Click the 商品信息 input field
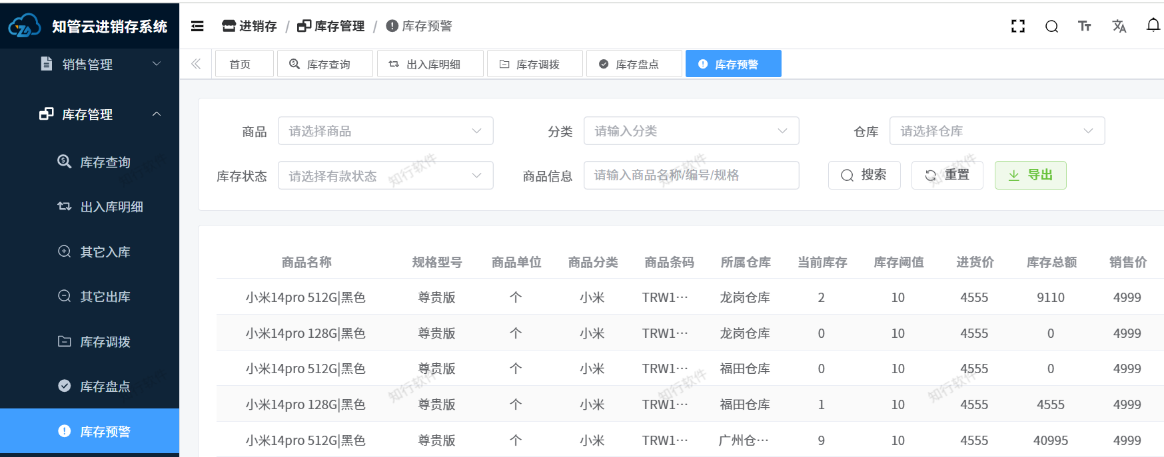 click(x=691, y=175)
